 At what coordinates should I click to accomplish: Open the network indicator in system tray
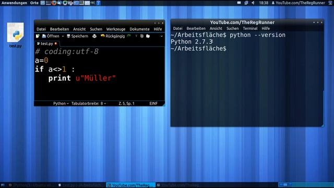pos(246,3)
